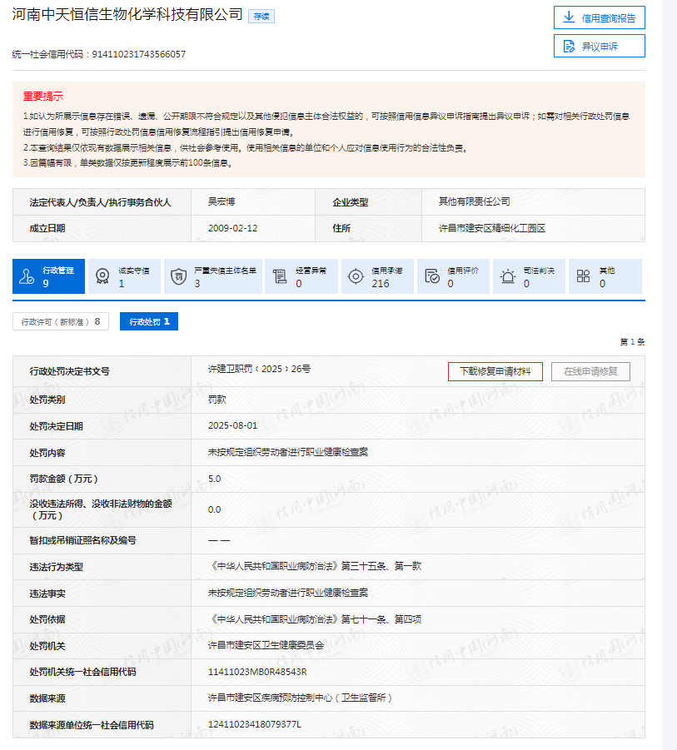Screen dimensions: 677x750
Task: Click the 诚实守信 medal icon
Action: [x=102, y=276]
